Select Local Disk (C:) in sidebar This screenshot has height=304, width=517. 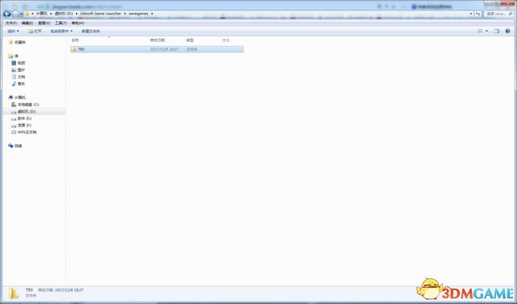coord(25,104)
